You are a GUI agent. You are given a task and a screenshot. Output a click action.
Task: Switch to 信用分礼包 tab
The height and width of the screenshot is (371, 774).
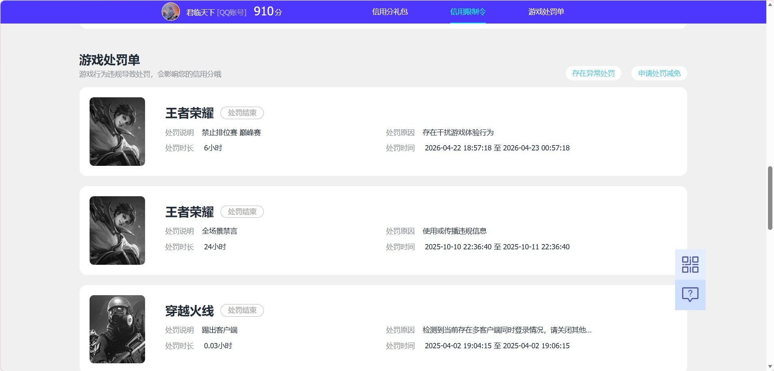390,12
